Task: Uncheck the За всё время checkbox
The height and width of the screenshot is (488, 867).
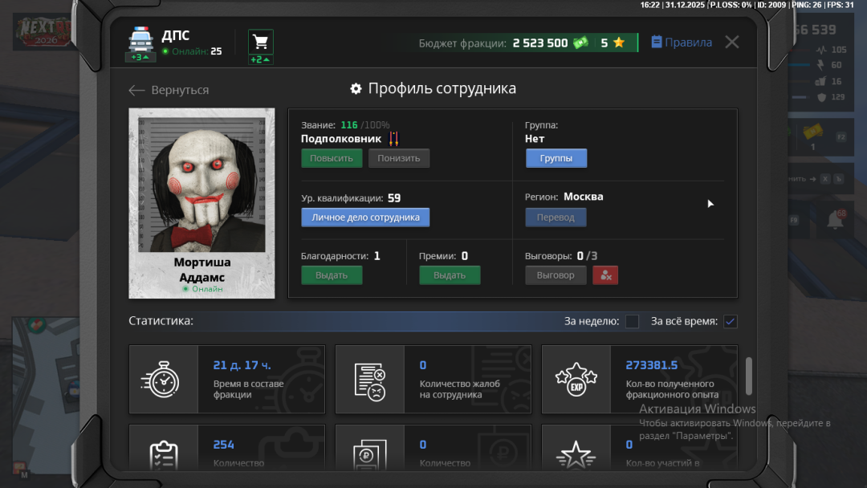Action: [x=730, y=321]
